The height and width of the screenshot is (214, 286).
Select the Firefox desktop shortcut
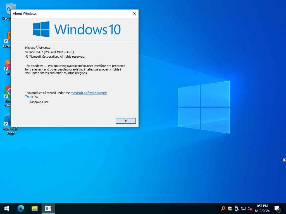click(x=8, y=67)
